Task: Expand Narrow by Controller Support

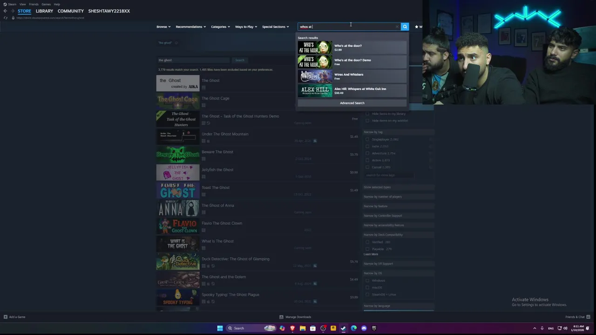Action: [398, 215]
